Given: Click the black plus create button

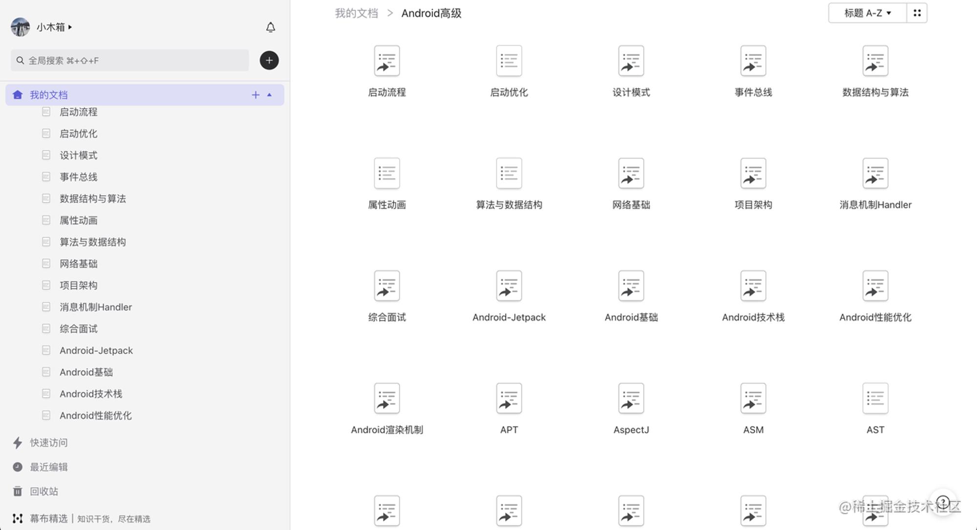Looking at the screenshot, I should pyautogui.click(x=269, y=61).
